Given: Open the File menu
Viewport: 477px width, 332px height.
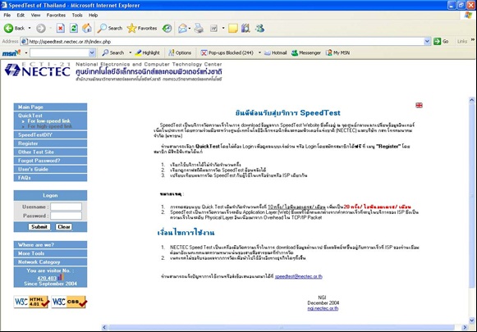Looking at the screenshot, I should pyautogui.click(x=7, y=15).
